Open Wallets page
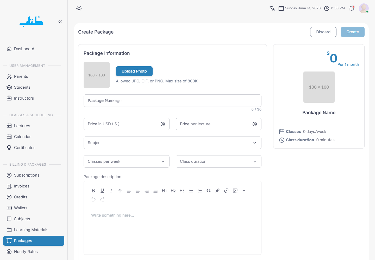This screenshot has width=375, height=260. 34,208
